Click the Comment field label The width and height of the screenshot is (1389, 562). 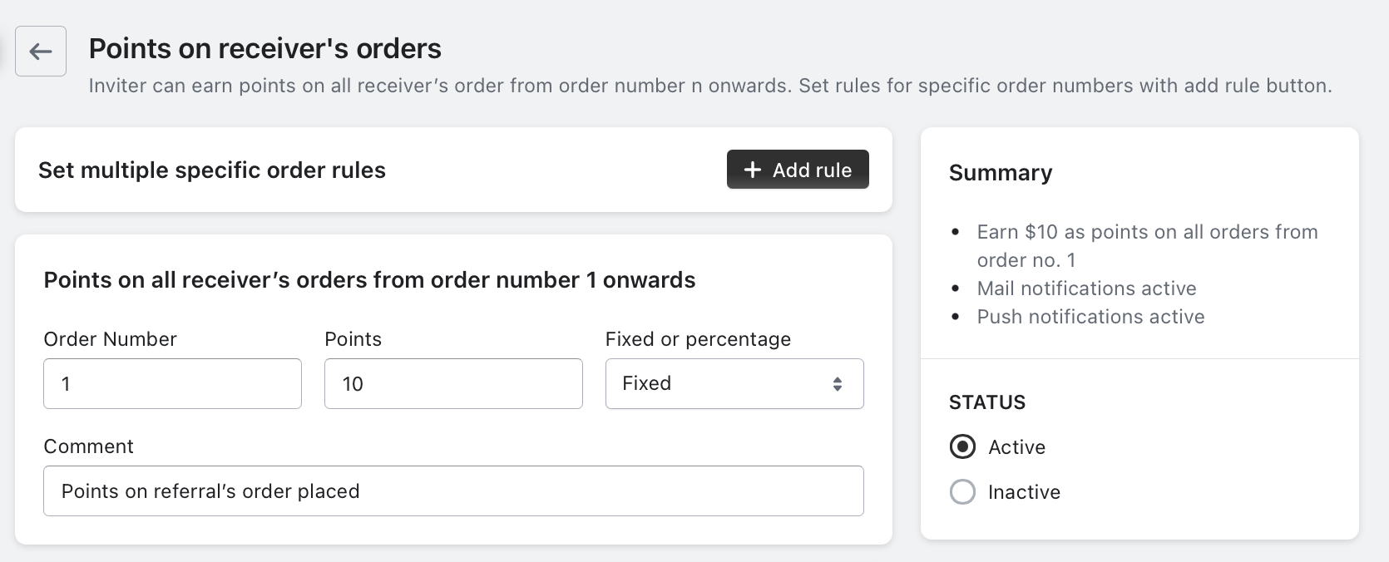(x=88, y=446)
